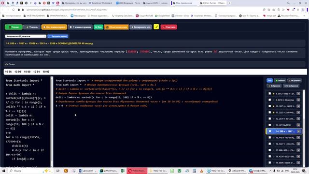The height and width of the screenshot is (174, 309).
Task: Click the small square icon right of task row 14
Action: [x=299, y=131]
